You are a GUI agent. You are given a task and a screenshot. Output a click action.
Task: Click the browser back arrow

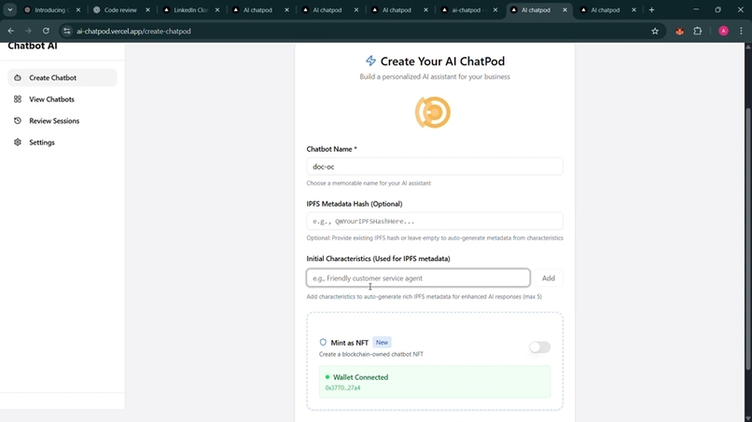(11, 31)
